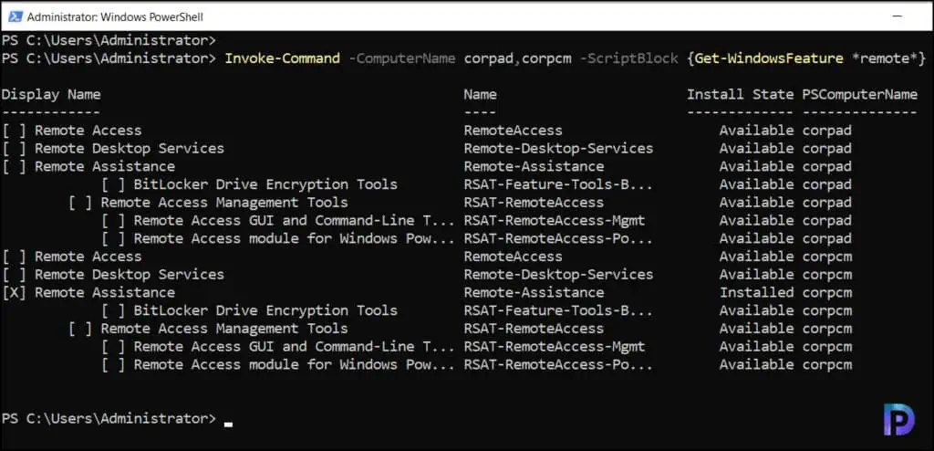Click the 'Invoke-Command' cmdlet text

(283, 58)
